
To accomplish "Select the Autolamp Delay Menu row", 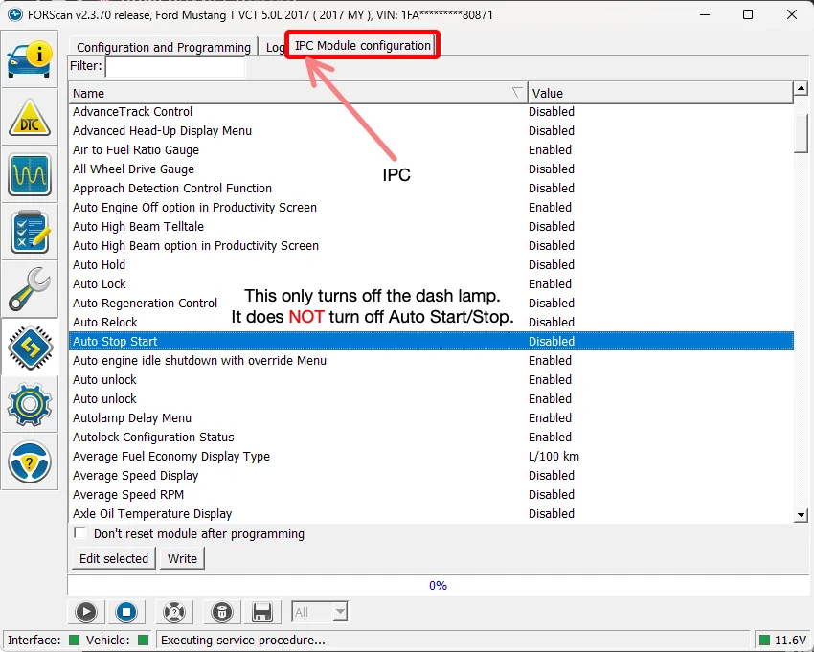I will 431,417.
